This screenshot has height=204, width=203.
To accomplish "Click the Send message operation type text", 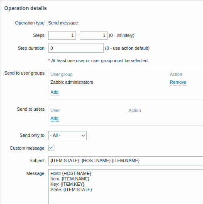I will 63,23.
